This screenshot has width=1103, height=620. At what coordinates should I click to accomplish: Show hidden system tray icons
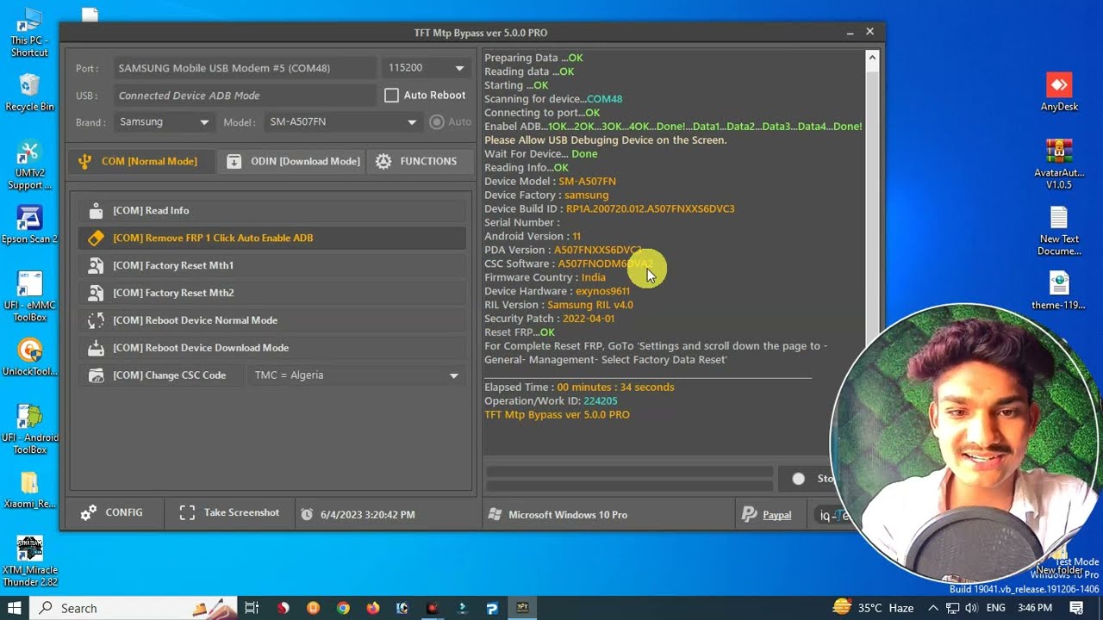(x=933, y=608)
